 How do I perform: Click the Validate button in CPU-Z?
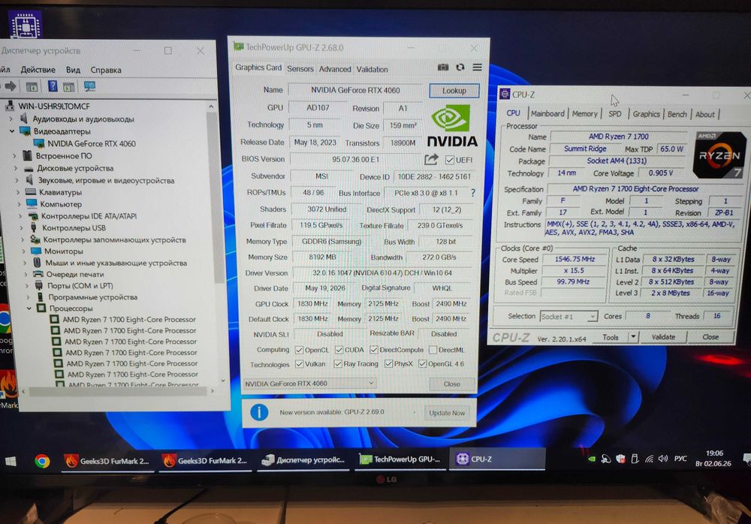point(663,337)
